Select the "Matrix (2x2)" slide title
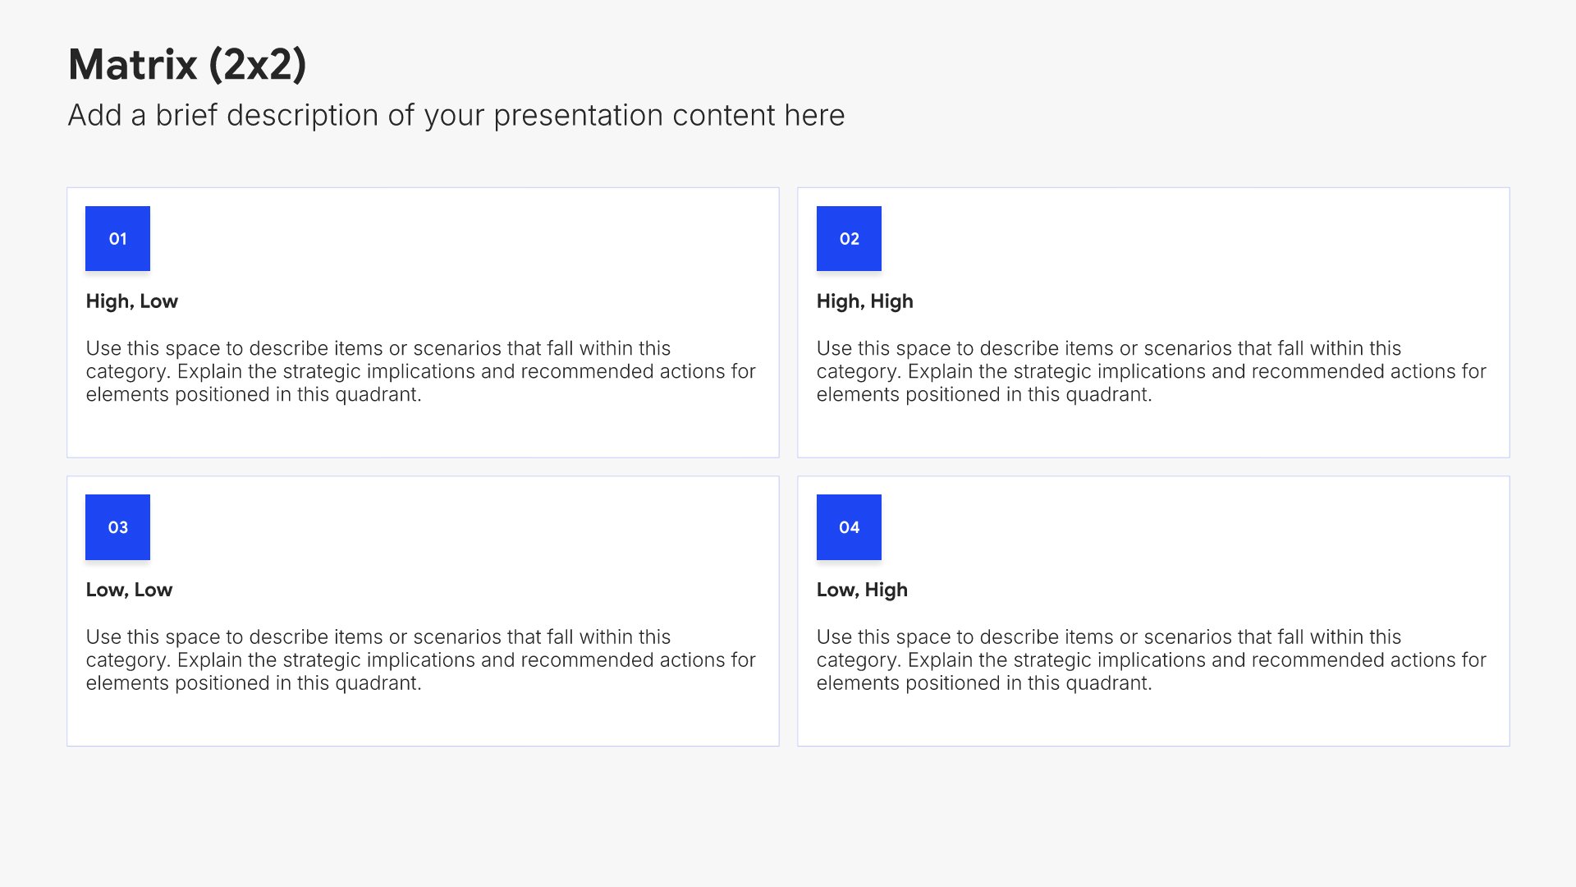Viewport: 1576px width, 887px height. (x=187, y=64)
